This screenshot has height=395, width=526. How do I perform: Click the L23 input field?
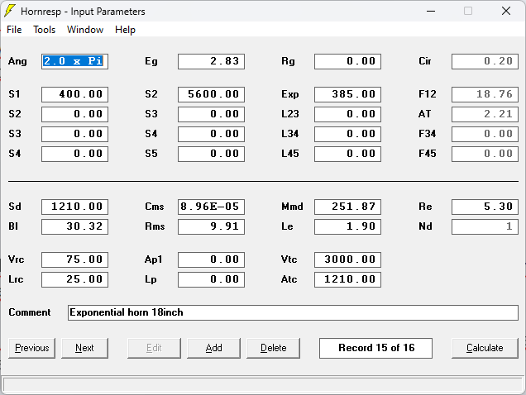tap(347, 114)
